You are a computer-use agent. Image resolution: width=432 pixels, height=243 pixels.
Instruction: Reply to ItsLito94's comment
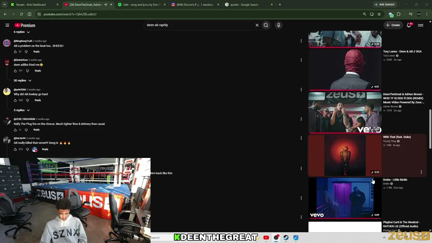coord(45,149)
